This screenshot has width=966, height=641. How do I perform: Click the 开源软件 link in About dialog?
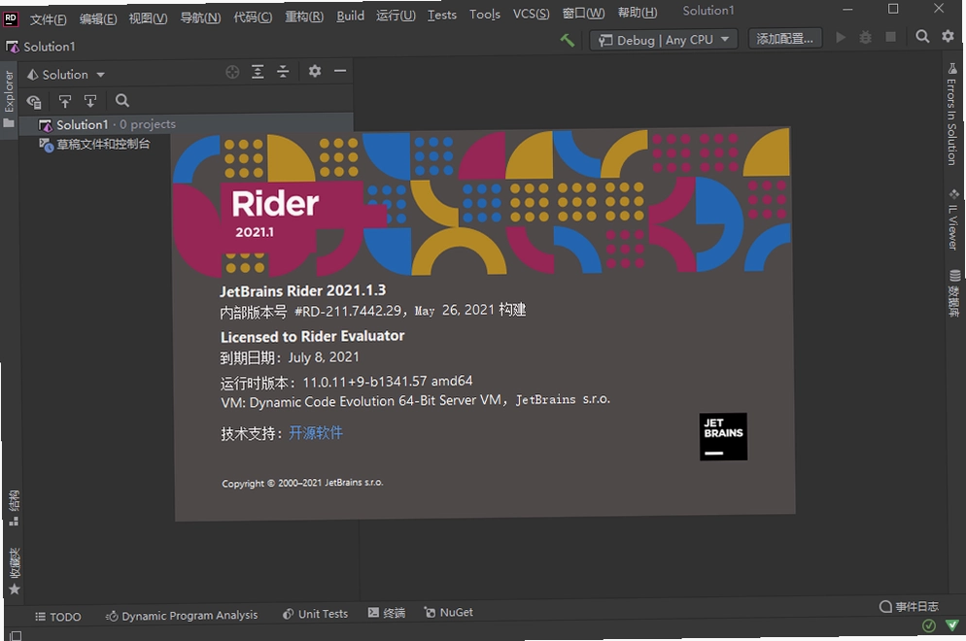316,433
